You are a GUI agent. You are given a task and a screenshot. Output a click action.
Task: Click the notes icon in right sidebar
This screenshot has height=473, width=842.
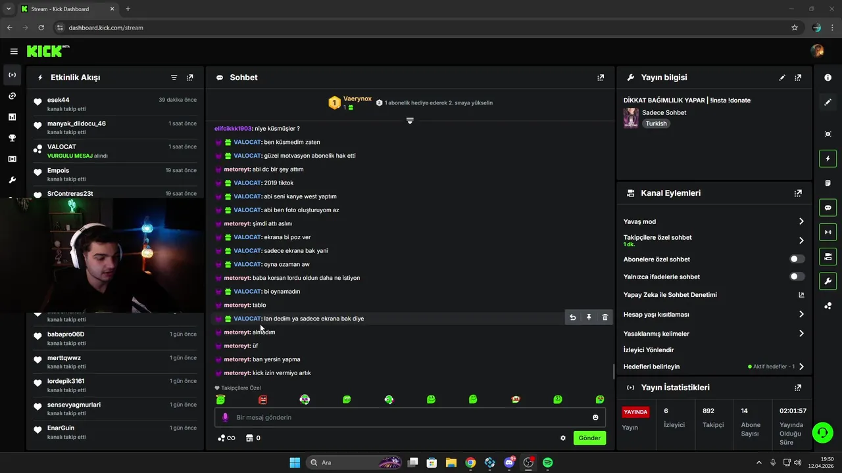point(828,183)
